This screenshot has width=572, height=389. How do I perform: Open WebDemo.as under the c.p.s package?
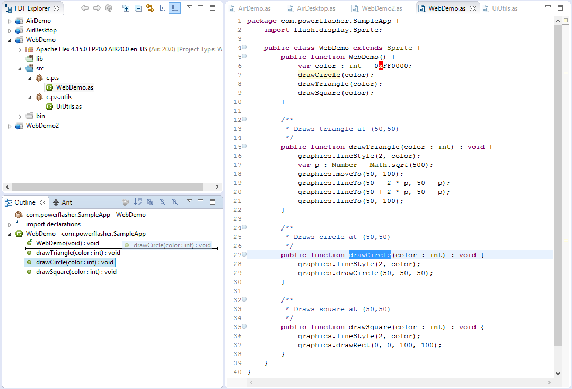74,87
